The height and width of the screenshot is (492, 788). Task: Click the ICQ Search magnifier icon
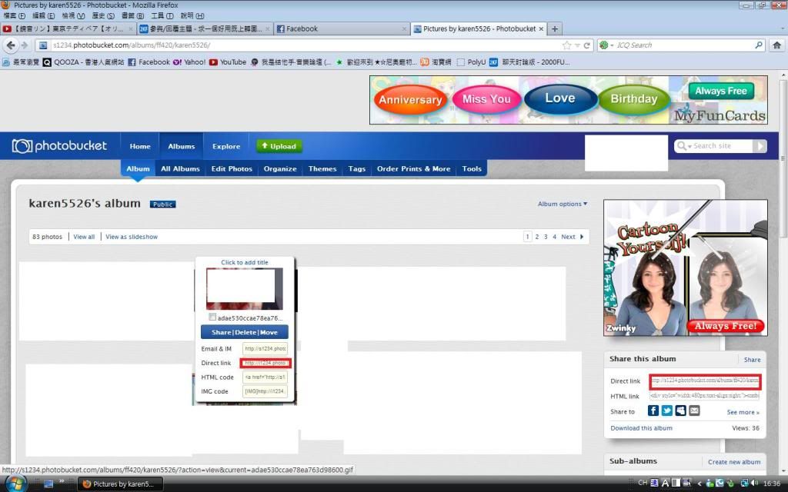pyautogui.click(x=758, y=45)
